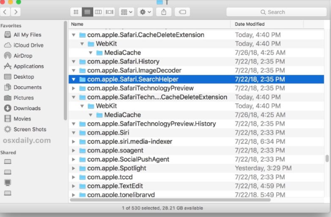Collapse com.apple.Safari.History folder triangle
The image size is (331, 217).
pyautogui.click(x=74, y=62)
